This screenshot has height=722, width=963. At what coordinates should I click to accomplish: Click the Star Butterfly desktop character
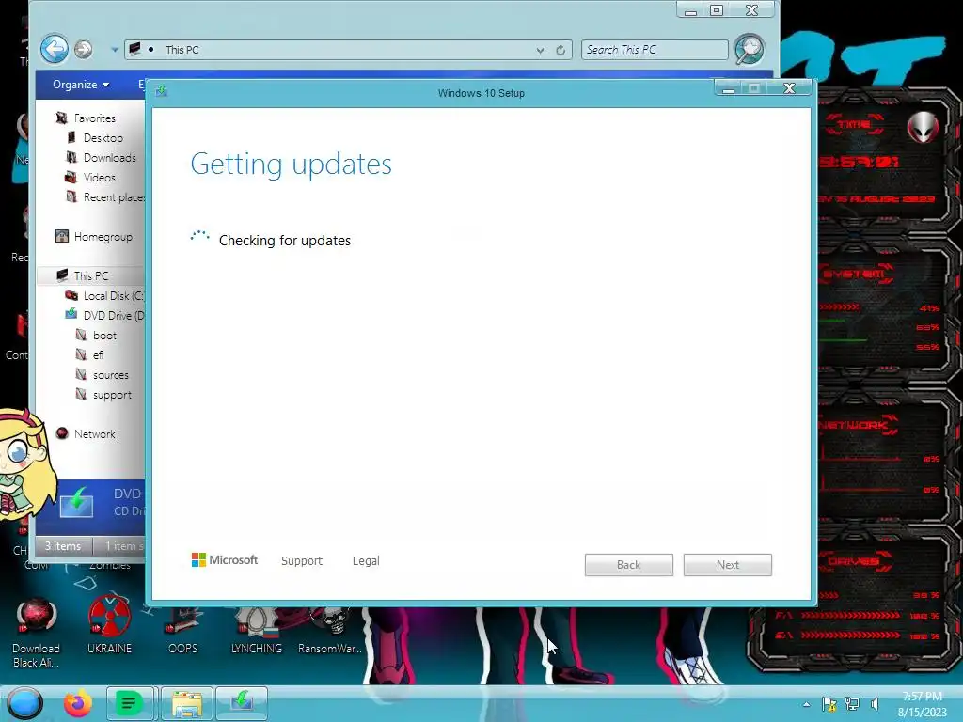click(25, 466)
